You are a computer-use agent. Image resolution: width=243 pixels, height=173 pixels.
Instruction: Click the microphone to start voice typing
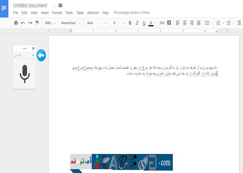click(24, 74)
